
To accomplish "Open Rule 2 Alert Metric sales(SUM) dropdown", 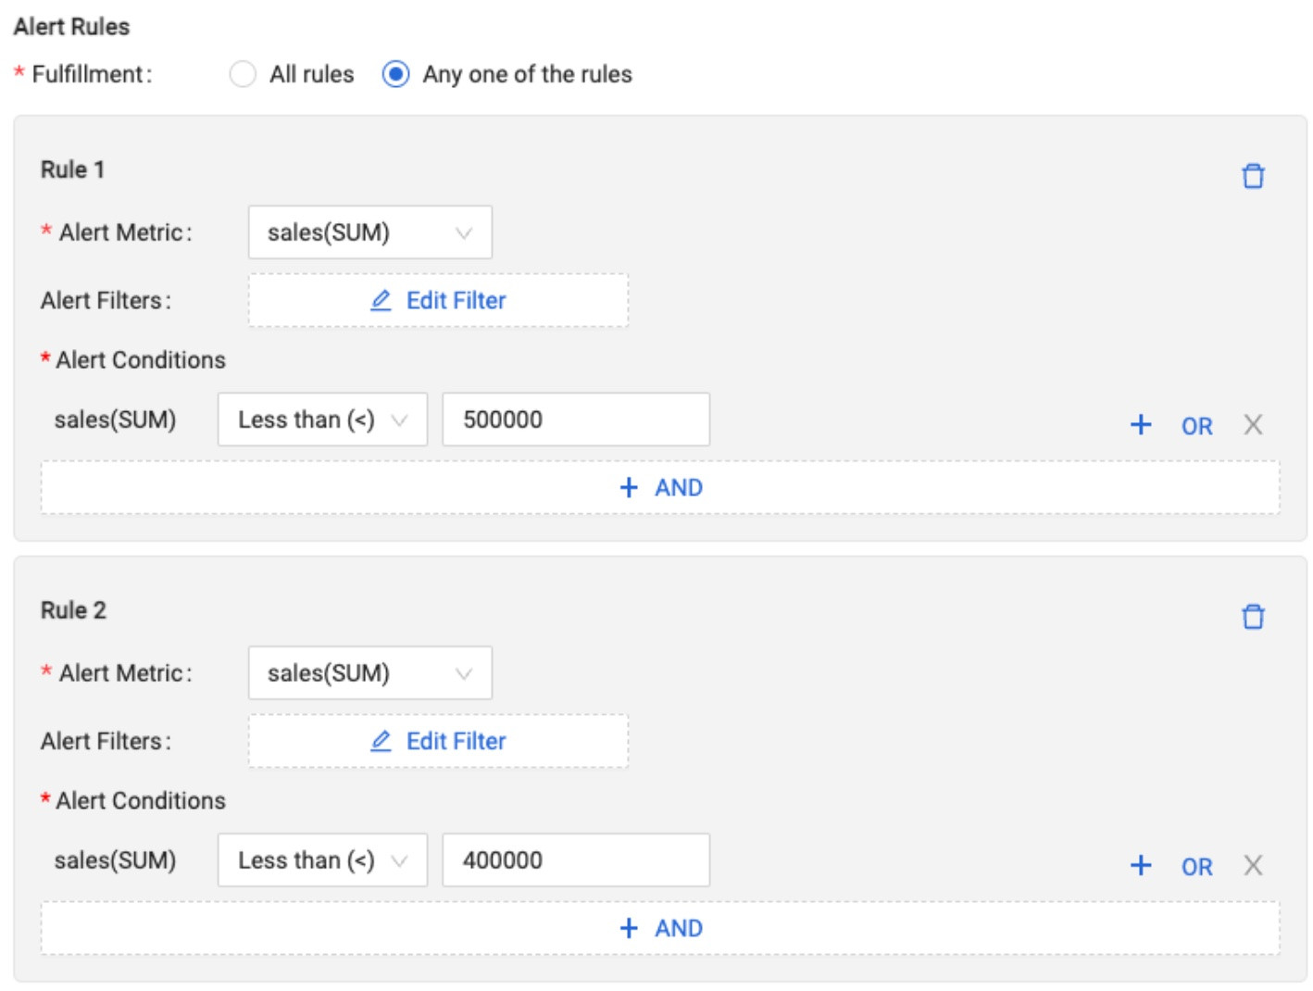I will pos(369,673).
